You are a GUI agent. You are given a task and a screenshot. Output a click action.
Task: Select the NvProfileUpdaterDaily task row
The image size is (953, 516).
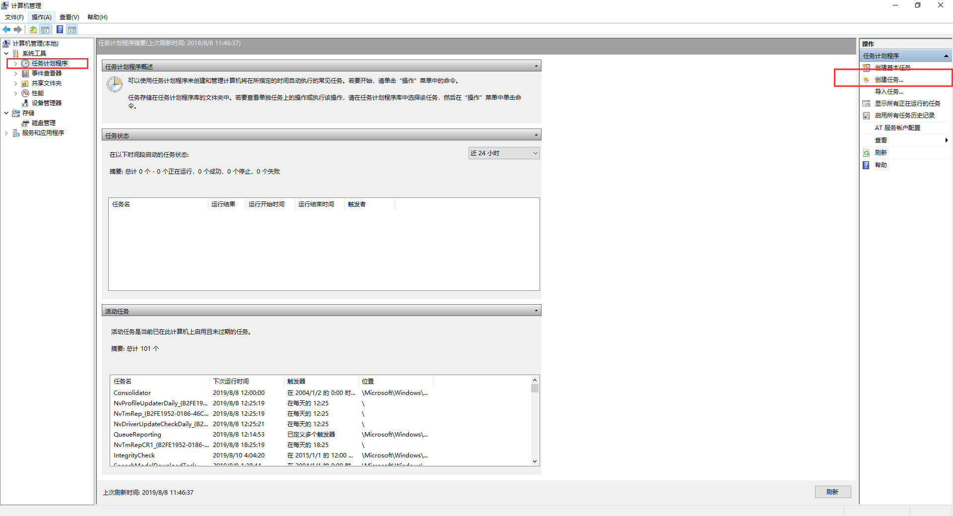click(x=320, y=403)
